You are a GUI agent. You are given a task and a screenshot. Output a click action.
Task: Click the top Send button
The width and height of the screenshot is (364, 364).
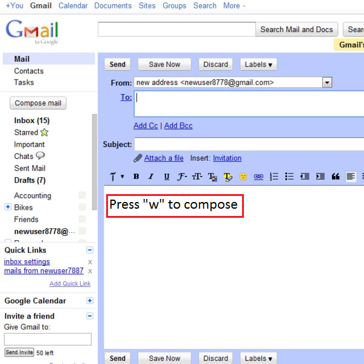[x=118, y=64]
